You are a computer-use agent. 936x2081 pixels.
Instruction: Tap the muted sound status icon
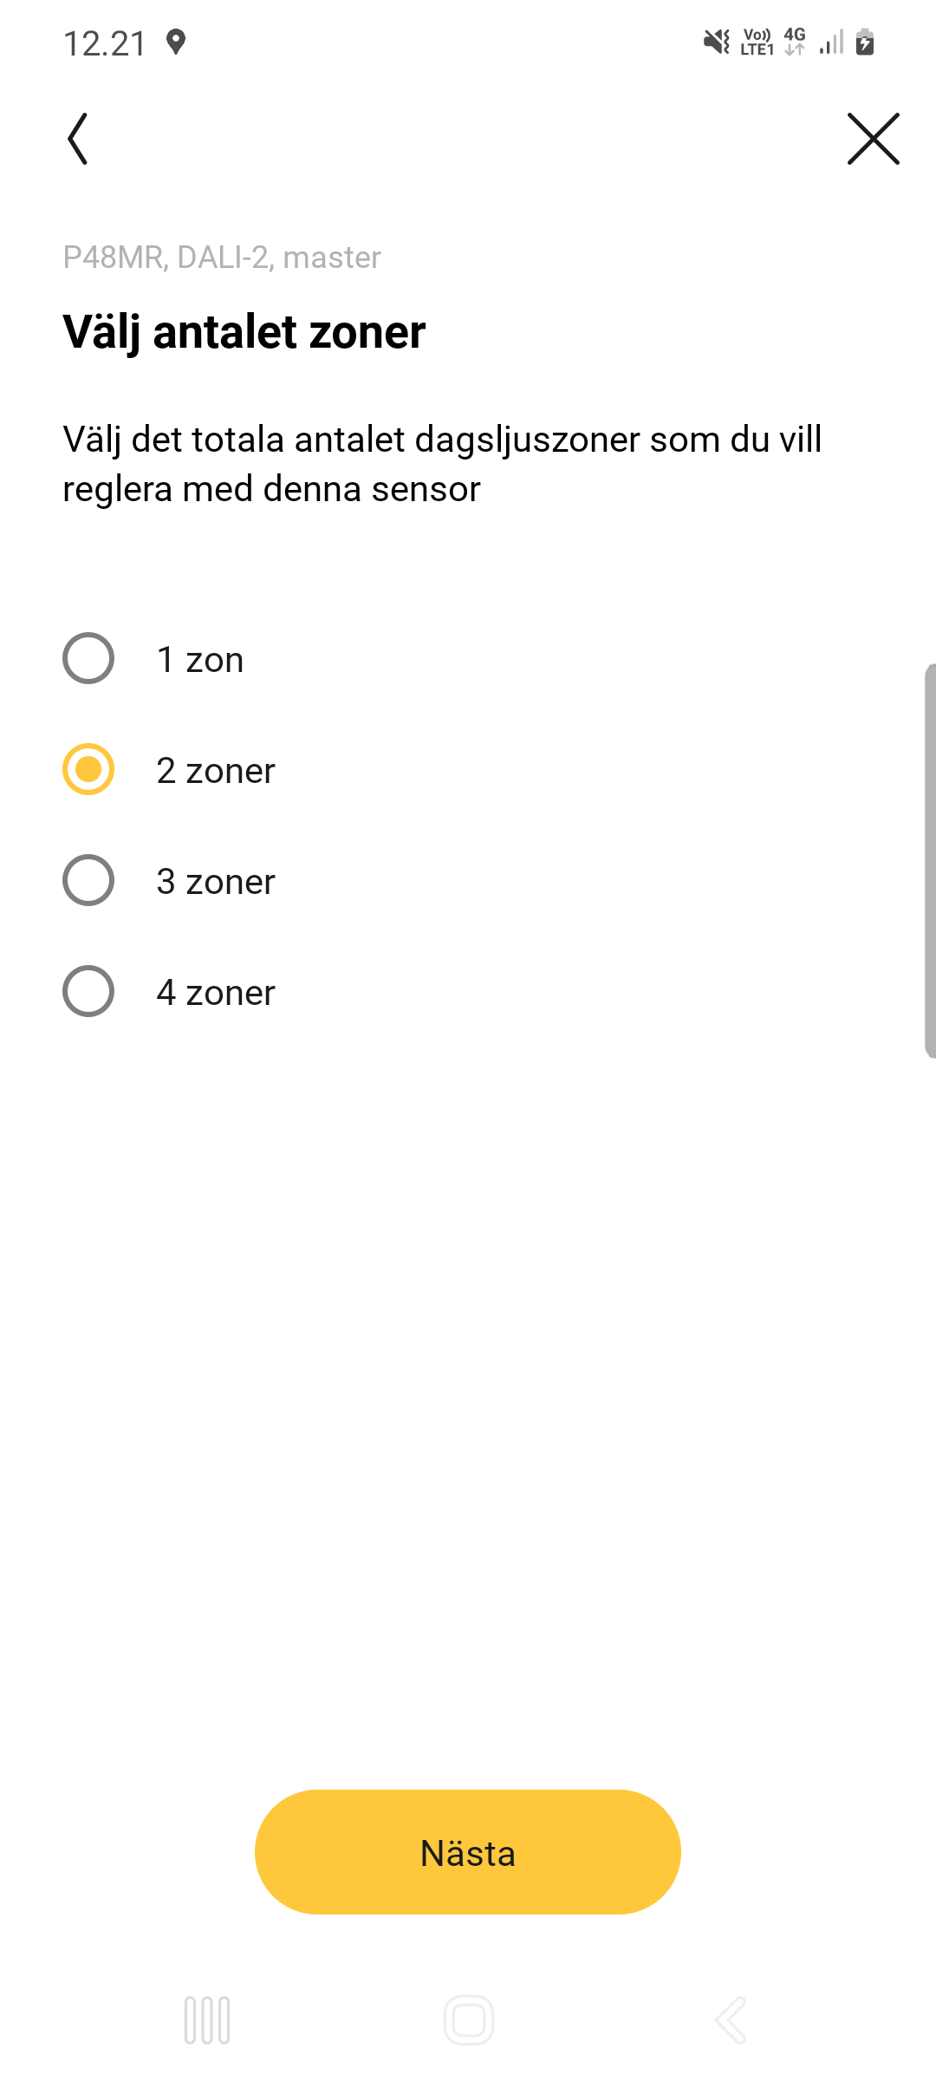click(x=717, y=42)
